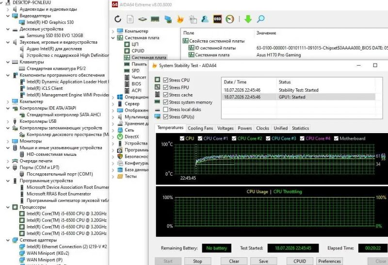Select Intel(R) Ethernet Connection (2) I219-V #2
The width and height of the screenshot is (388, 265).
click(x=67, y=247)
